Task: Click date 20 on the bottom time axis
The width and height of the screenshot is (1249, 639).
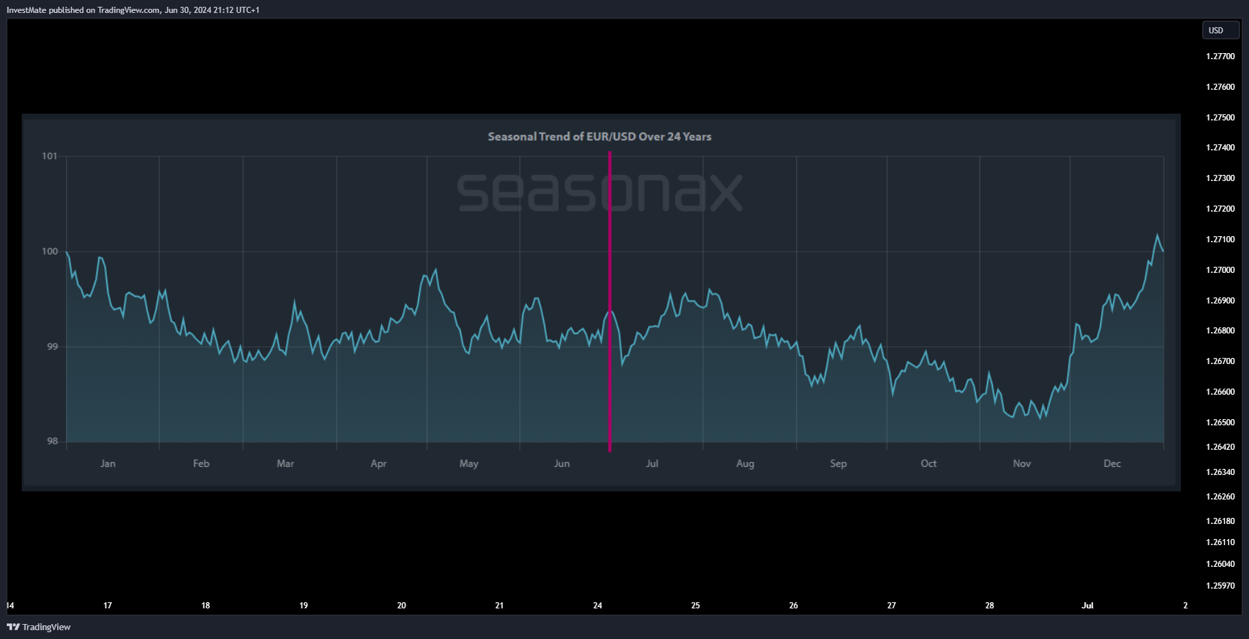Action: point(402,606)
